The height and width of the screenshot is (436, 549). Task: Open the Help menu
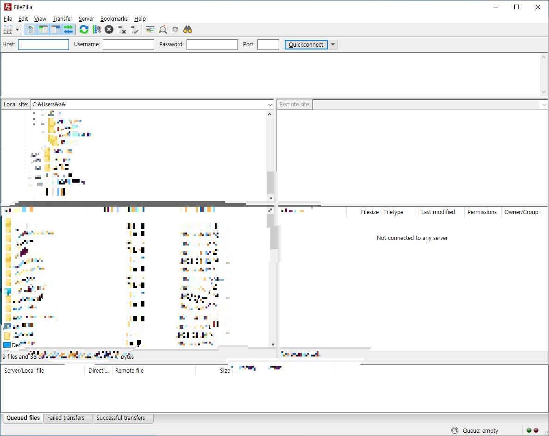140,19
